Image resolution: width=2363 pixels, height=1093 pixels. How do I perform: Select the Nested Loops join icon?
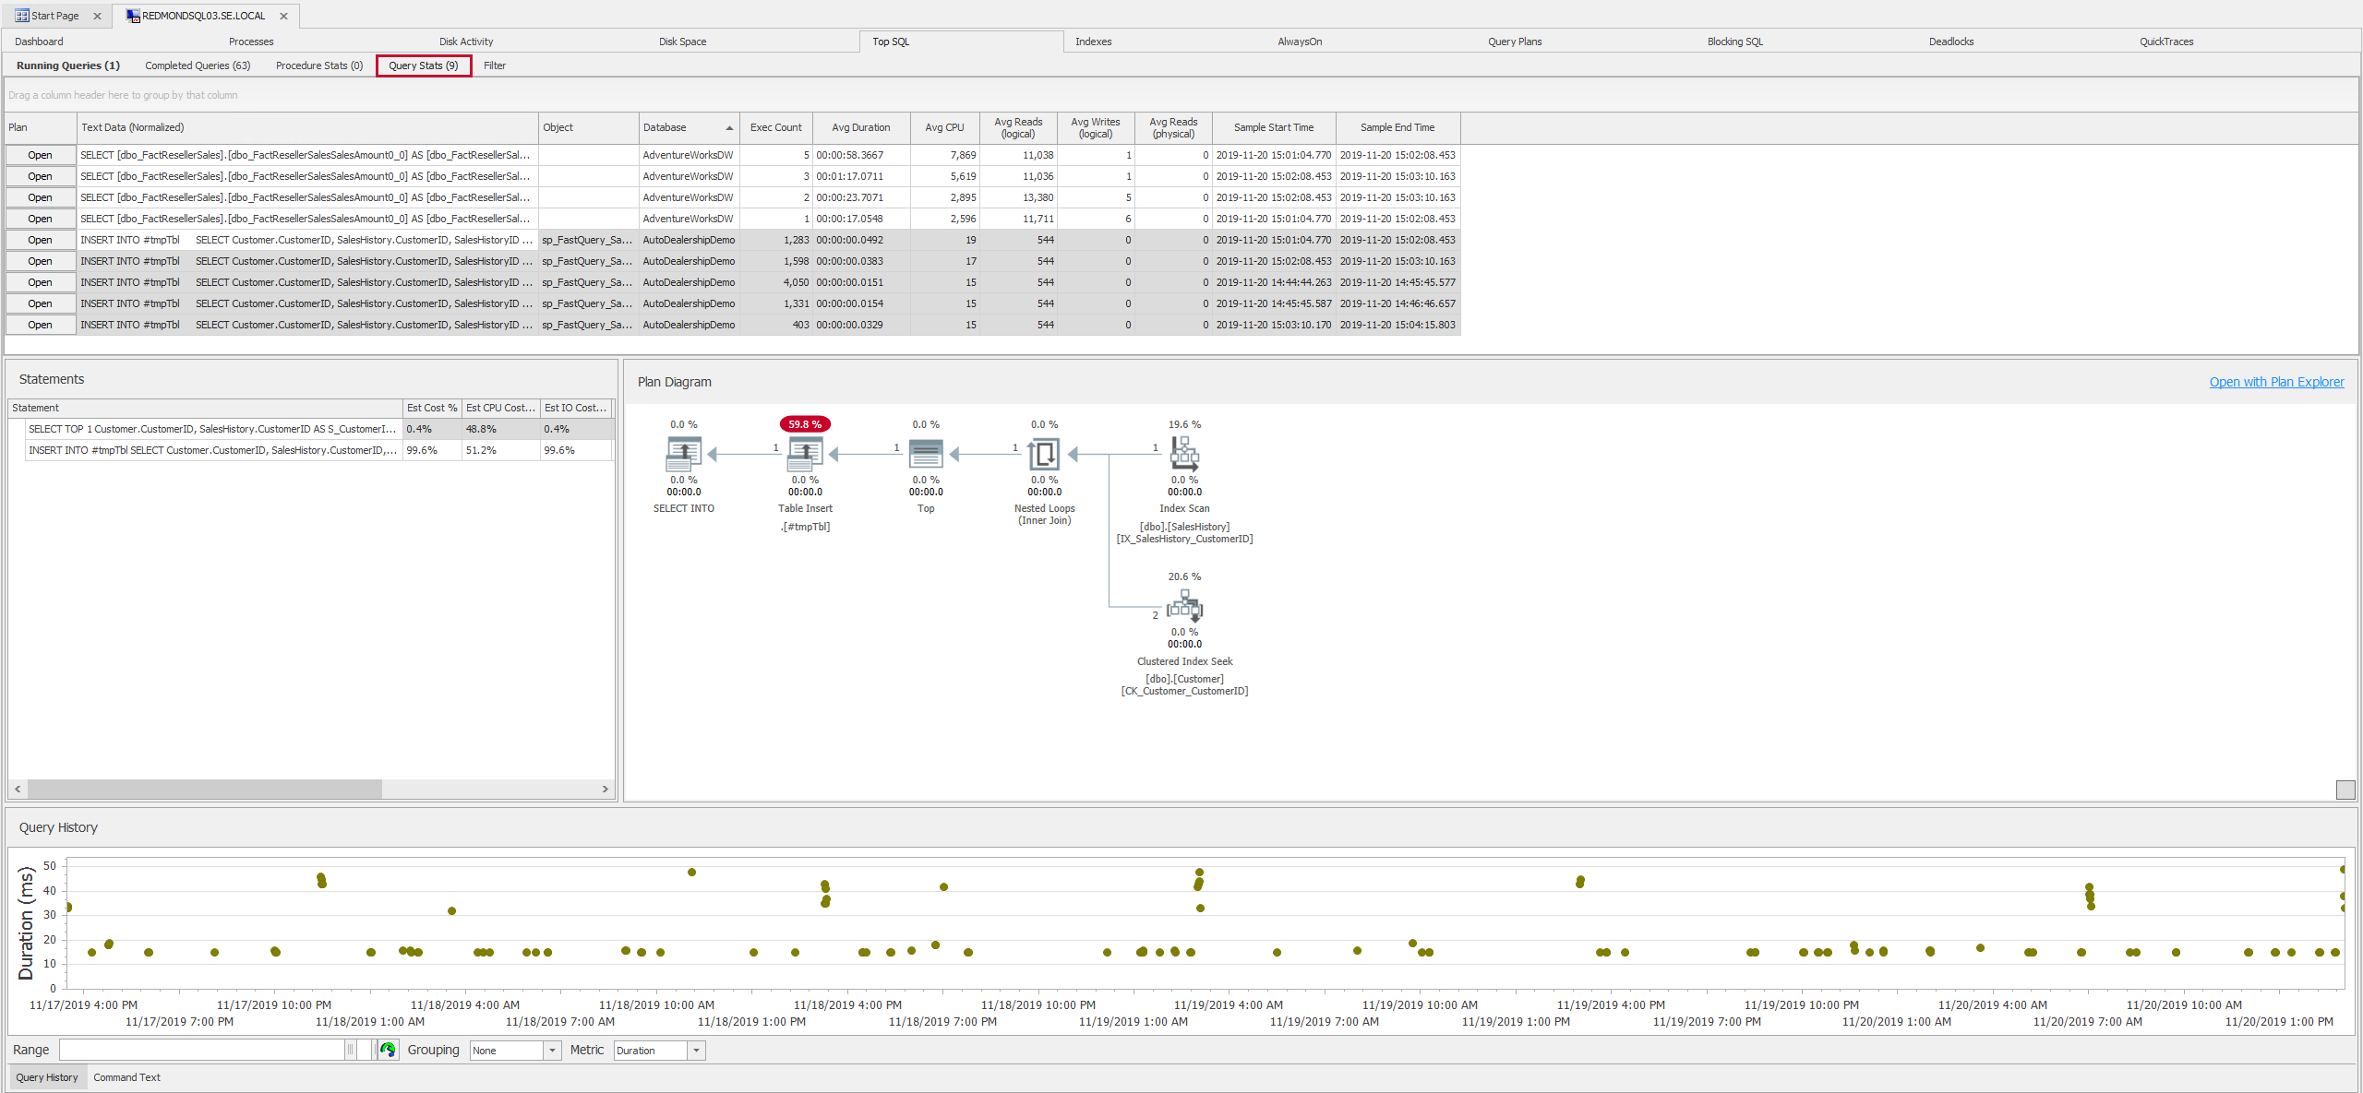point(1044,453)
